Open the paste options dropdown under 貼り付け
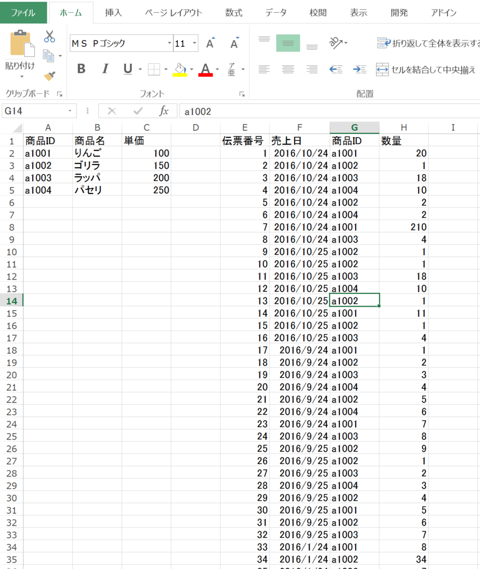 22,77
